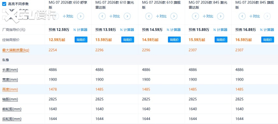The image size is (278, 124).
Task: Open 计算器 next to 预售 14.59万
Action: pyautogui.click(x=174, y=30)
